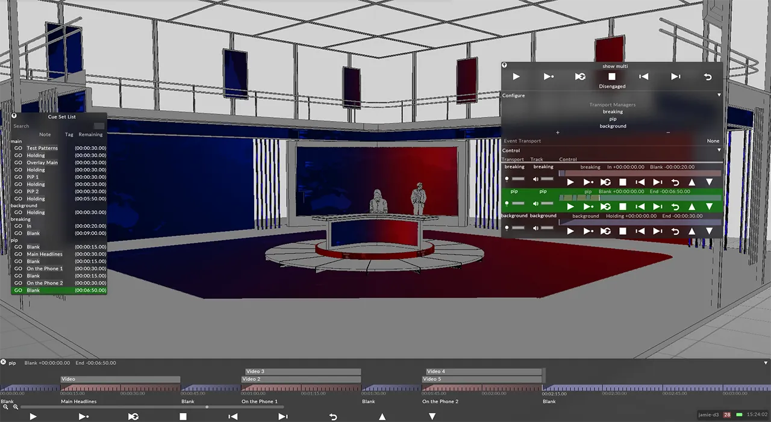Click loop section icon in breaking transport row
This screenshot has width=771, height=422.
pyautogui.click(x=605, y=182)
